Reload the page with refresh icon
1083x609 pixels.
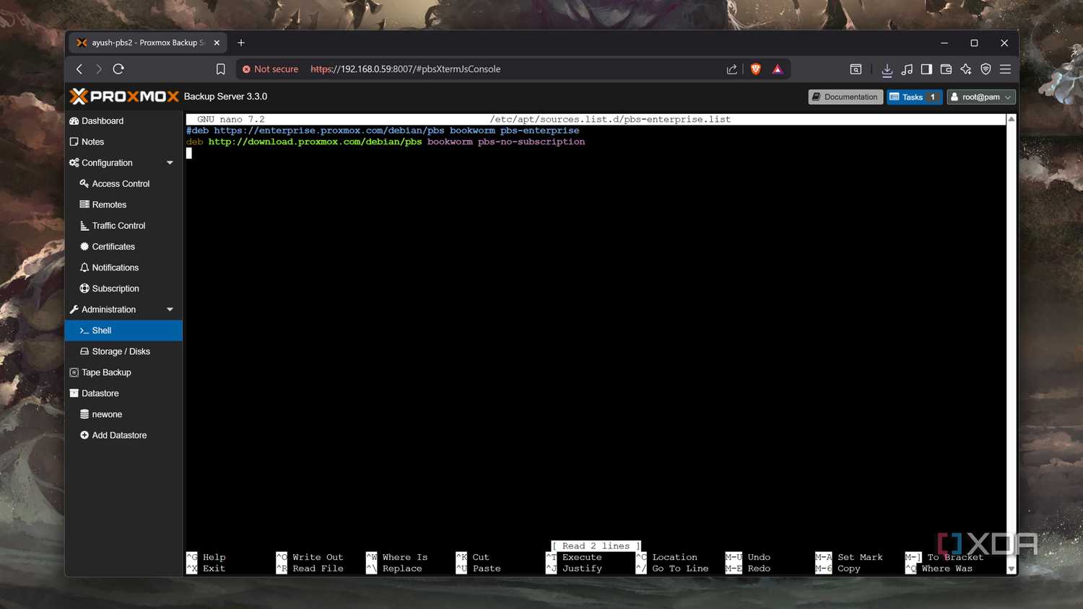pyautogui.click(x=118, y=69)
